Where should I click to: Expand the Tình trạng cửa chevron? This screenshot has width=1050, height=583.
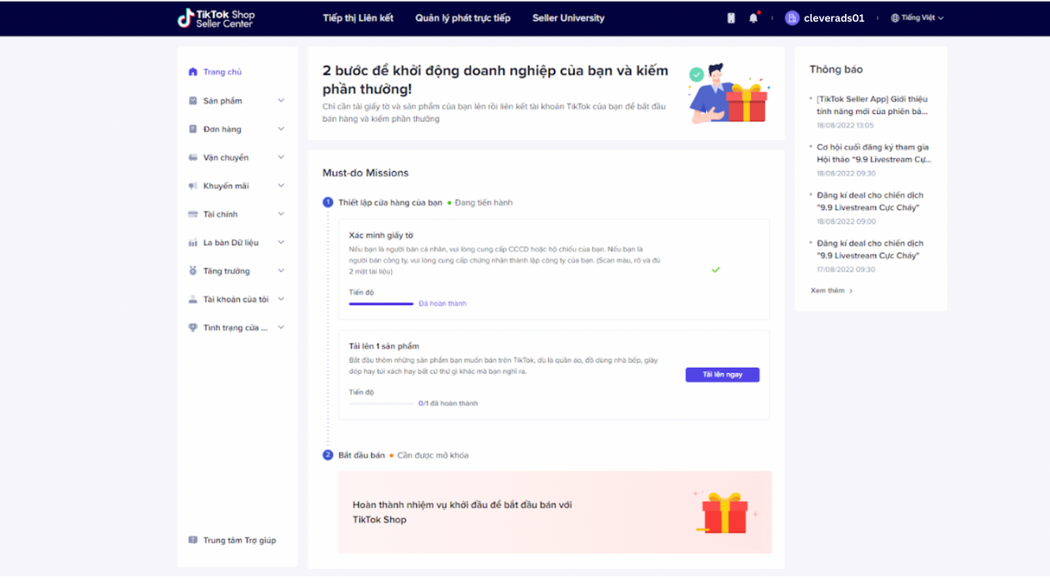(x=281, y=327)
